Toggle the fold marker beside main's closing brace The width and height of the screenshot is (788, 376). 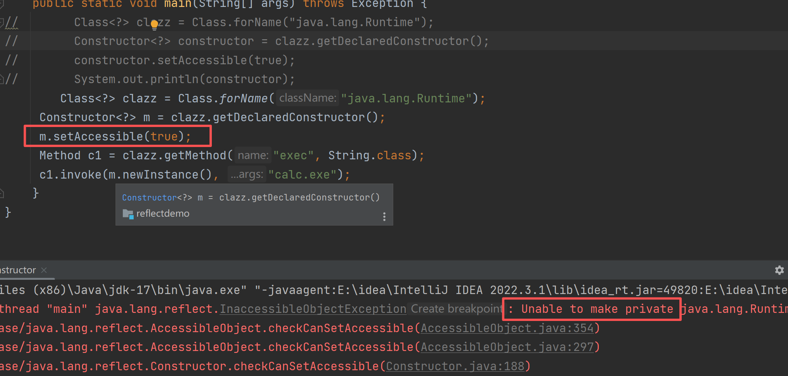pos(2,193)
